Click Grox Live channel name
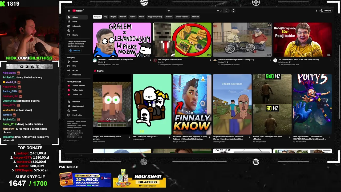Image resolution: width=341 pixels, height=192 pixels. click(161, 62)
